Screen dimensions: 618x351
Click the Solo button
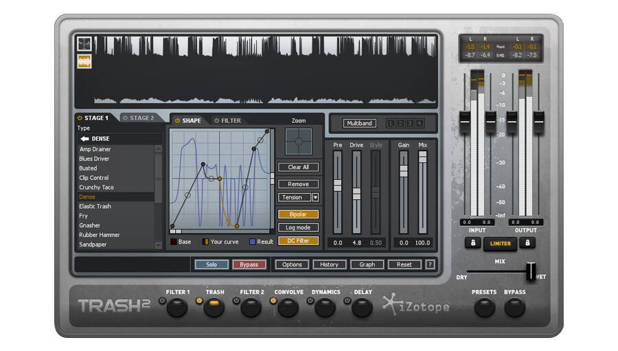click(x=211, y=264)
